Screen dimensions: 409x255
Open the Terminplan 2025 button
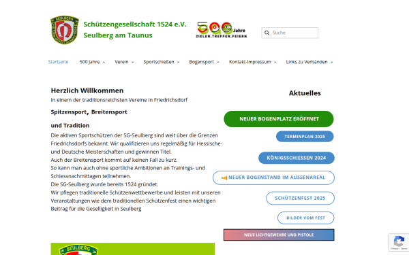pyautogui.click(x=305, y=137)
